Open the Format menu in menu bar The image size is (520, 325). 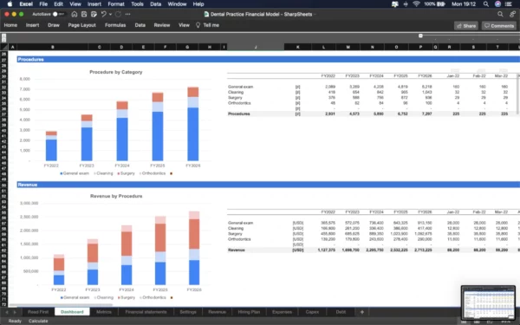coord(116,4)
